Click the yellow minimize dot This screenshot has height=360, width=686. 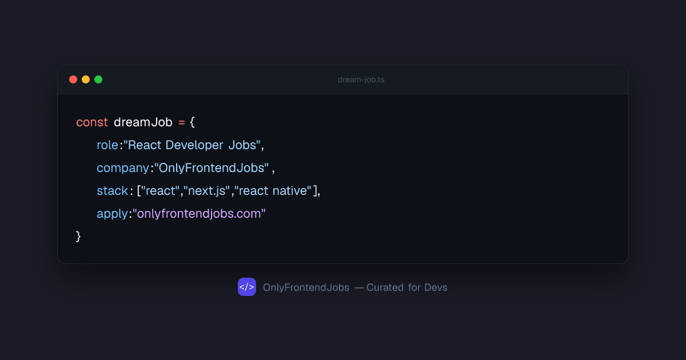86,79
